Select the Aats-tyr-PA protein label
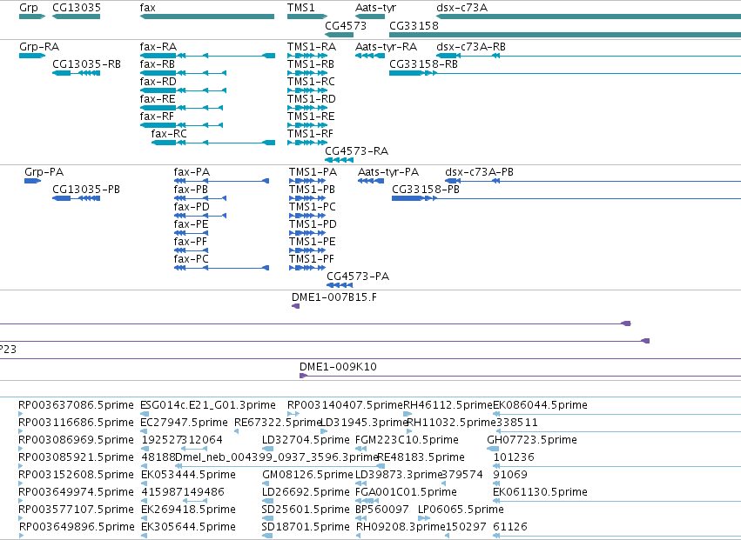Image resolution: width=741 pixels, height=540 pixels. 388,172
